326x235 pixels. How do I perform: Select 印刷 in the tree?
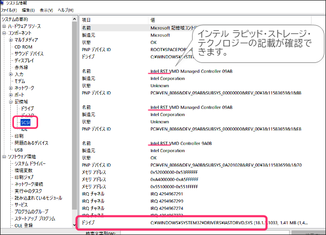pos(19,136)
